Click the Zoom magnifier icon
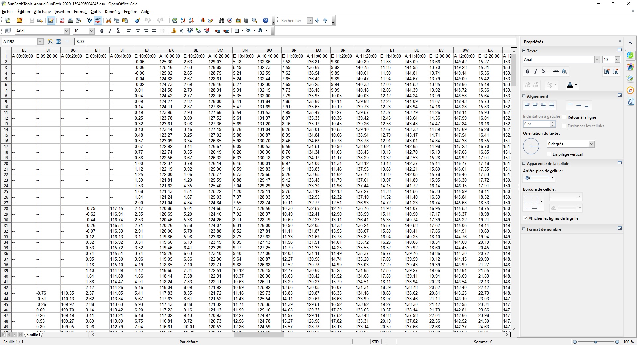Image resolution: width=637 pixels, height=345 pixels. point(254,20)
